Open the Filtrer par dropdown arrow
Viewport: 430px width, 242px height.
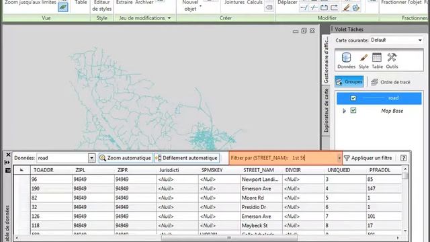[x=339, y=159]
